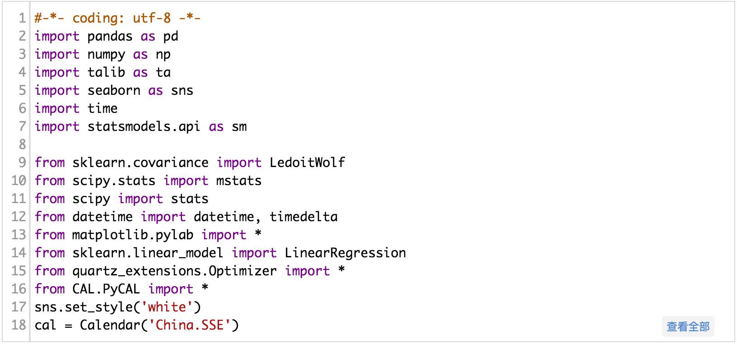Click the 查看全部 button
Viewport: 737px width, 344px height.
pos(688,326)
